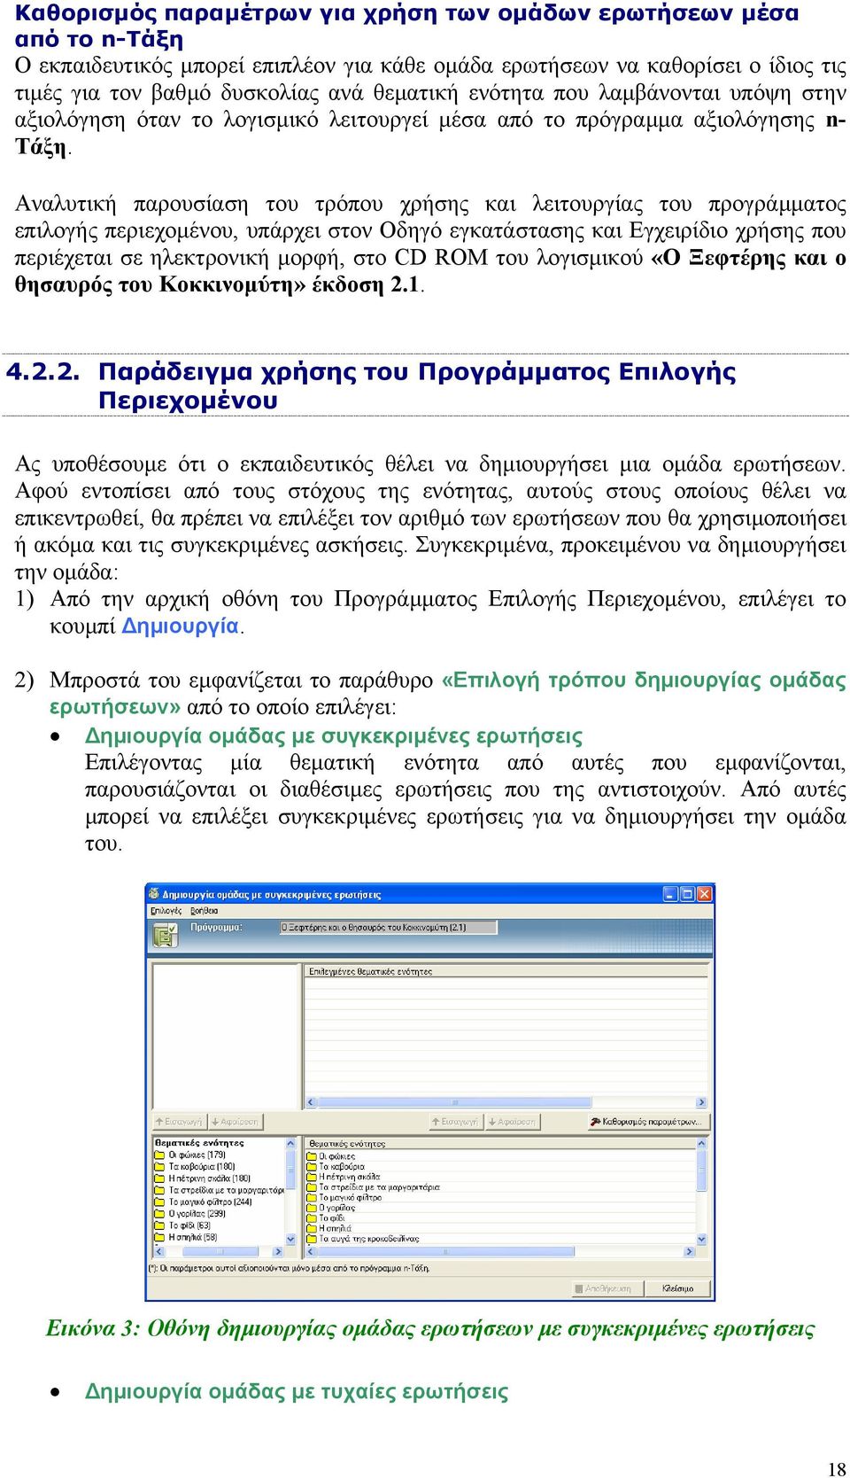
Task: Click heading Δημιουργία ομάδας με συγκεκριμένες ερωτήσεις
Action: point(334,736)
